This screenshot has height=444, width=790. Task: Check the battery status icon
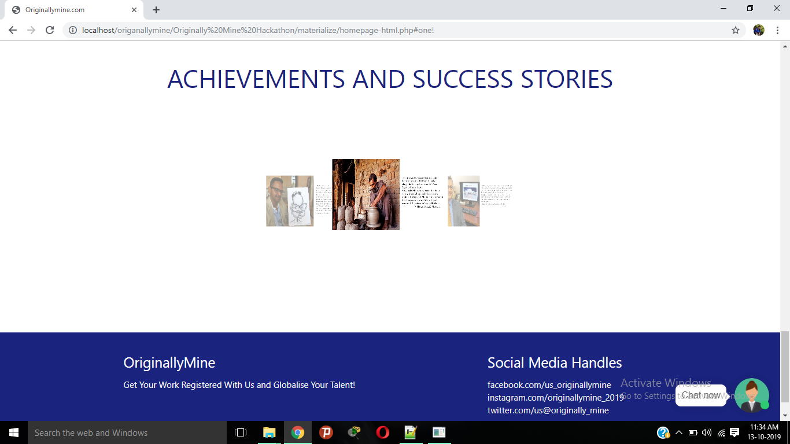693,432
